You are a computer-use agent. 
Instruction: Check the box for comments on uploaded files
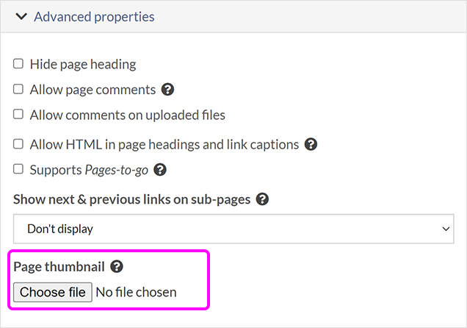[18, 115]
